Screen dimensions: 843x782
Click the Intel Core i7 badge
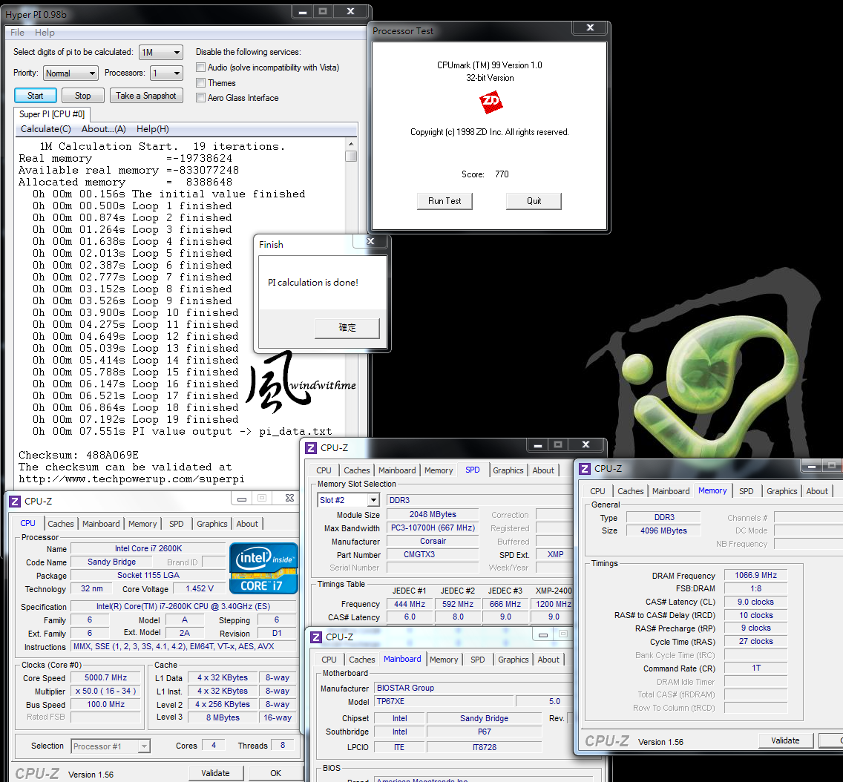tap(263, 568)
